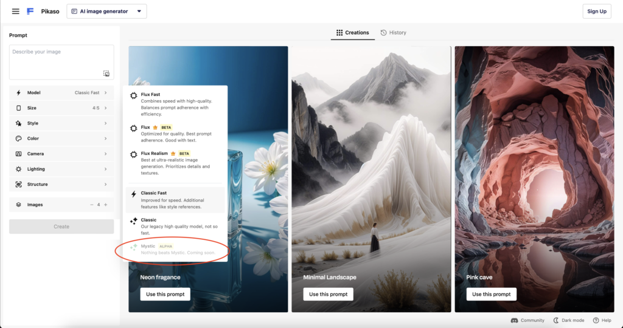Toggle Dark mode

(x=569, y=321)
